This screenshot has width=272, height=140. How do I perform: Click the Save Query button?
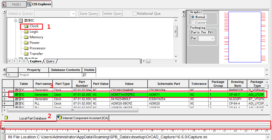(x=89, y=14)
